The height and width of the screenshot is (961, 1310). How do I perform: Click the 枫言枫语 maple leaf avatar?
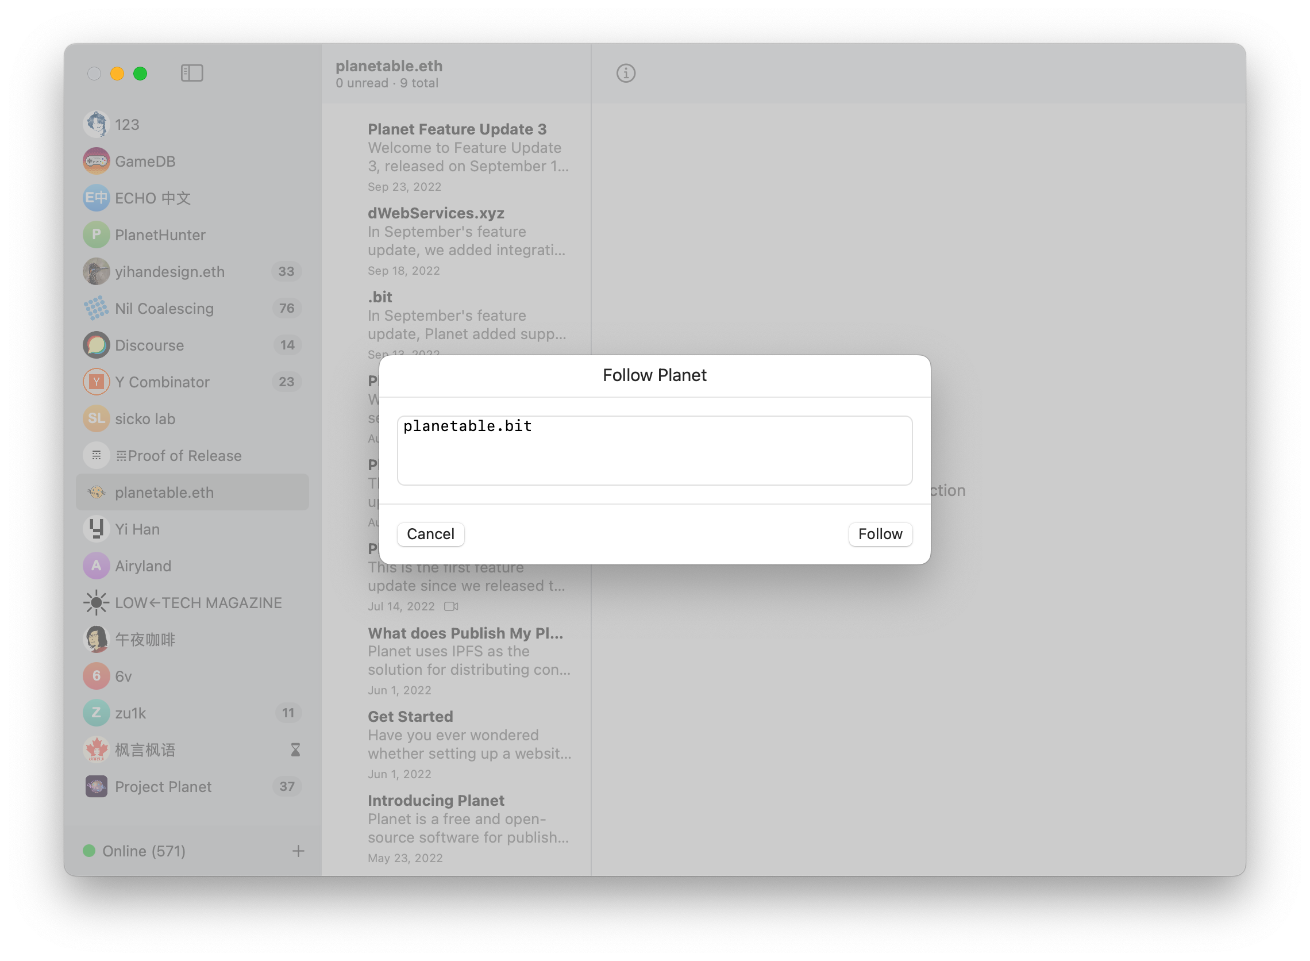tap(97, 750)
